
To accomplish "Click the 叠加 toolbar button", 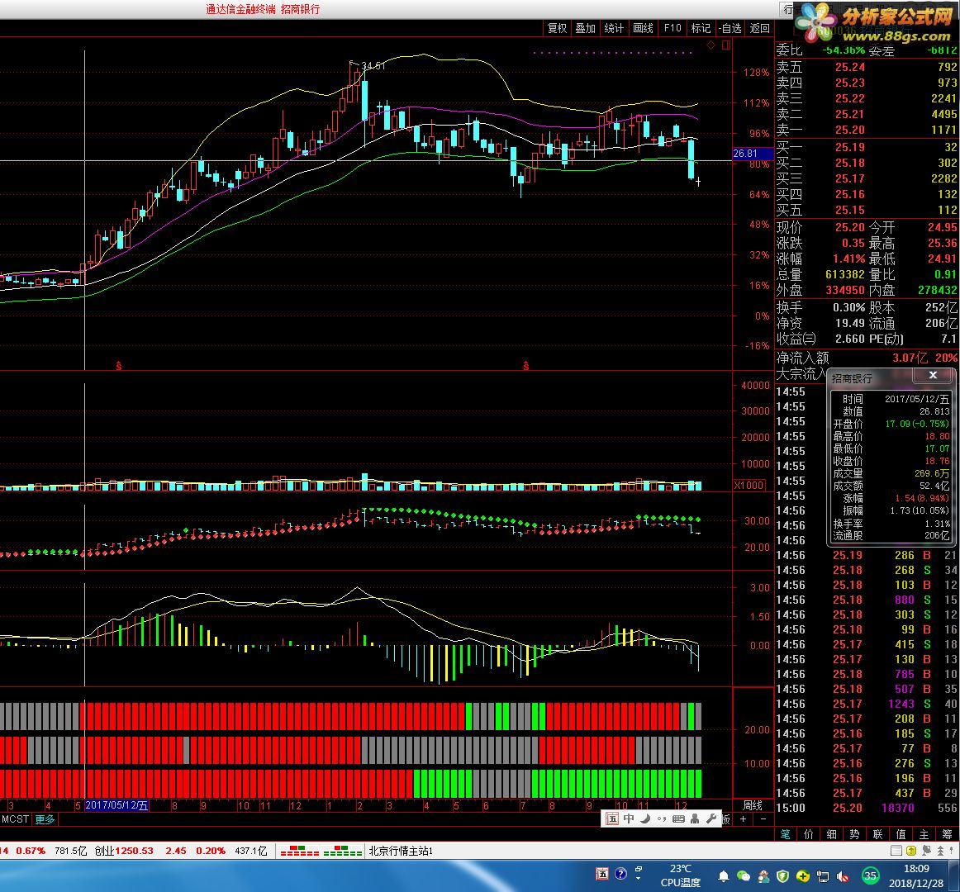I will pos(585,28).
